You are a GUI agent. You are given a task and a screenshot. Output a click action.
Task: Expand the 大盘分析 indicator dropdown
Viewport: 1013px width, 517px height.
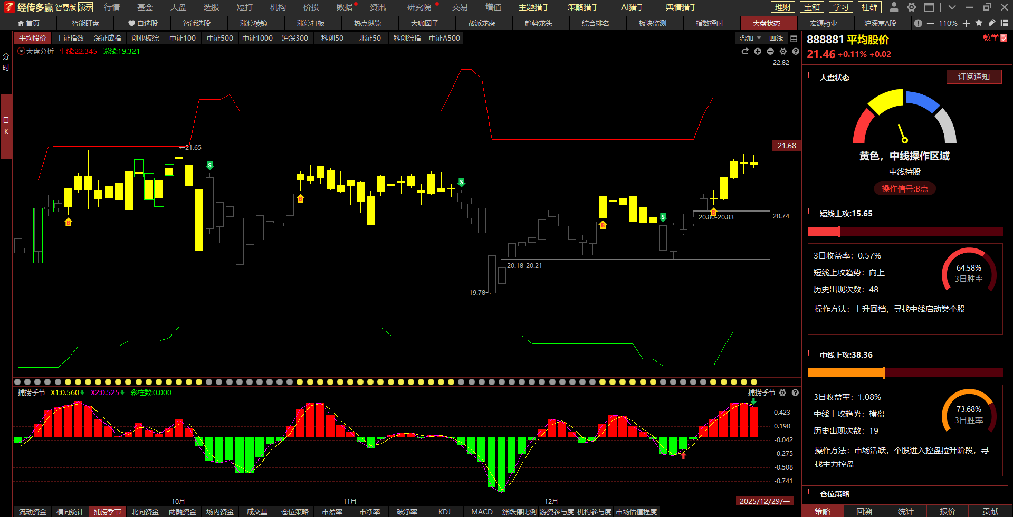point(22,51)
